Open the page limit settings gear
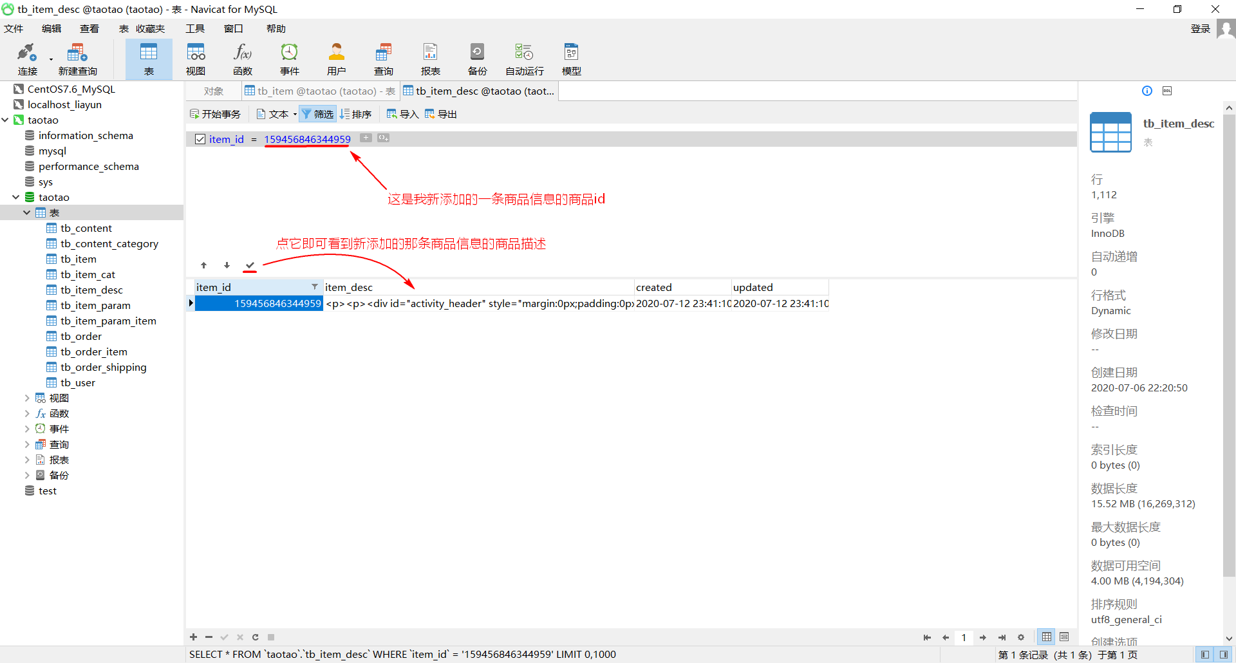Image resolution: width=1236 pixels, height=663 pixels. [1021, 637]
